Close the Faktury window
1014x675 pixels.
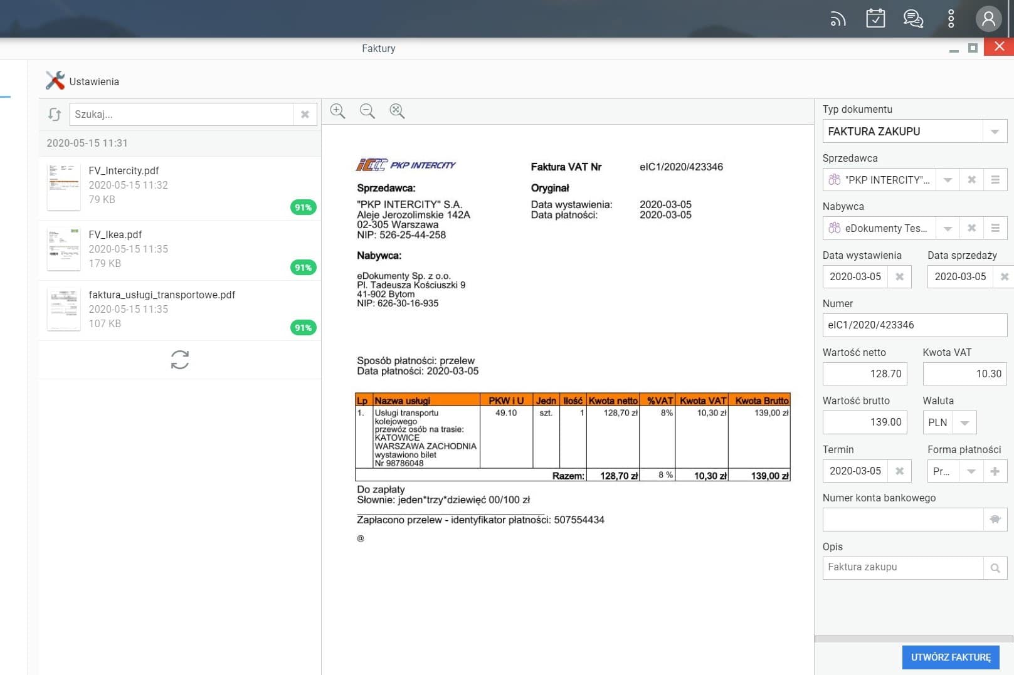(999, 47)
